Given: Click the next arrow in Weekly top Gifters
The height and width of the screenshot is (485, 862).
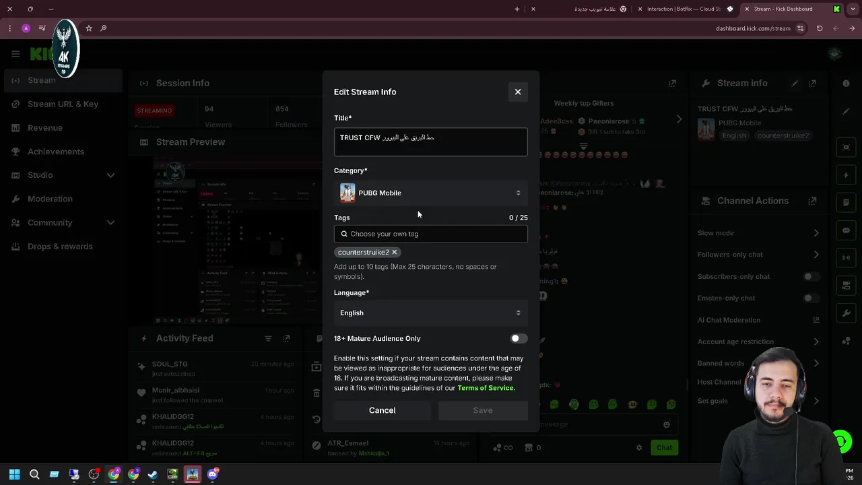Looking at the screenshot, I should coord(679,119).
